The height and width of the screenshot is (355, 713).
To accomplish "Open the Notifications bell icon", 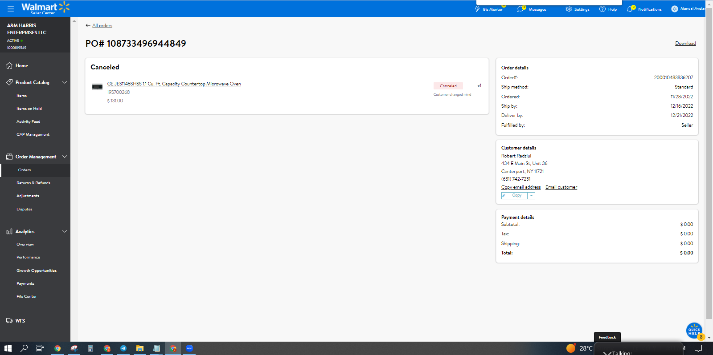I will click(630, 9).
